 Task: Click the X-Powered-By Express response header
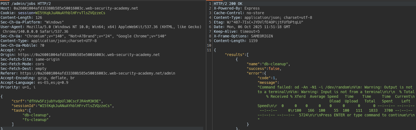237,8
